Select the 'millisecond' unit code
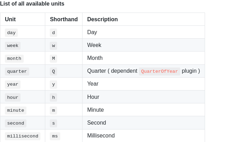 pos(23,136)
